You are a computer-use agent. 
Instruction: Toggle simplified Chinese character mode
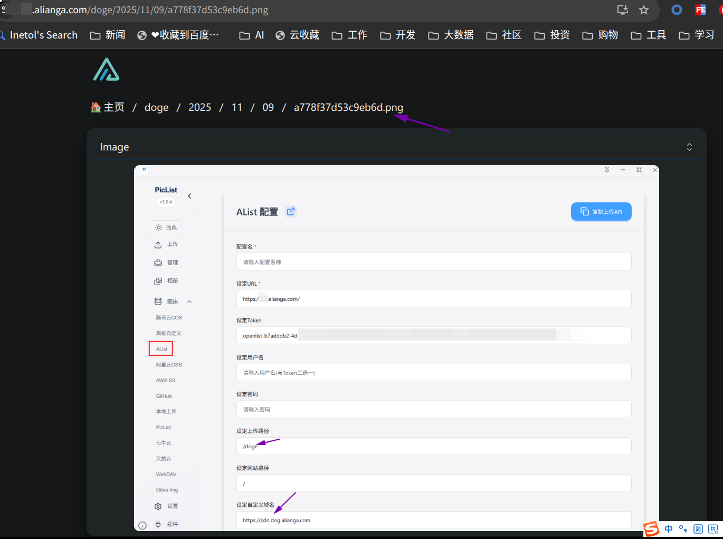pos(698,529)
